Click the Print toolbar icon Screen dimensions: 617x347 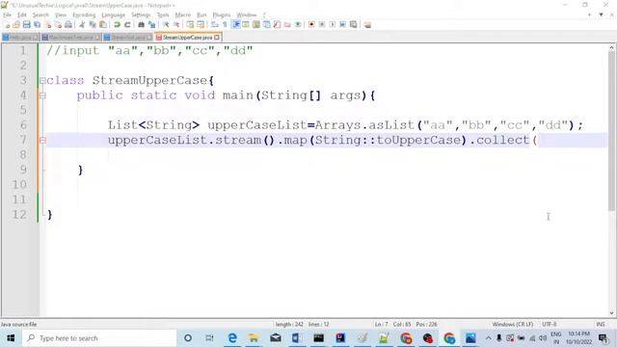pyautogui.click(x=68, y=24)
